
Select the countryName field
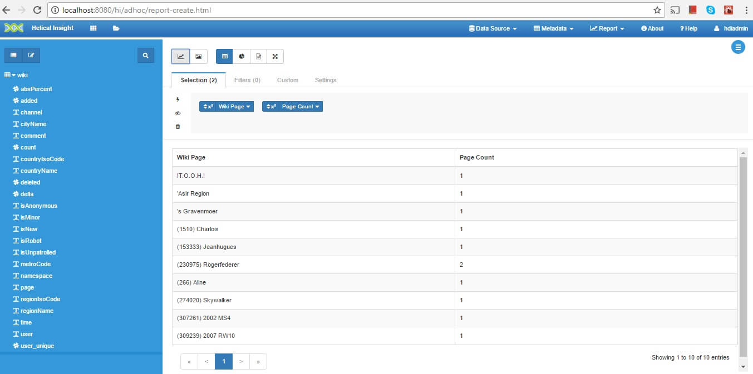[x=39, y=171]
